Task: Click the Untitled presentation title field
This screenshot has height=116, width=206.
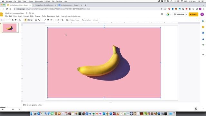Action: point(14,13)
